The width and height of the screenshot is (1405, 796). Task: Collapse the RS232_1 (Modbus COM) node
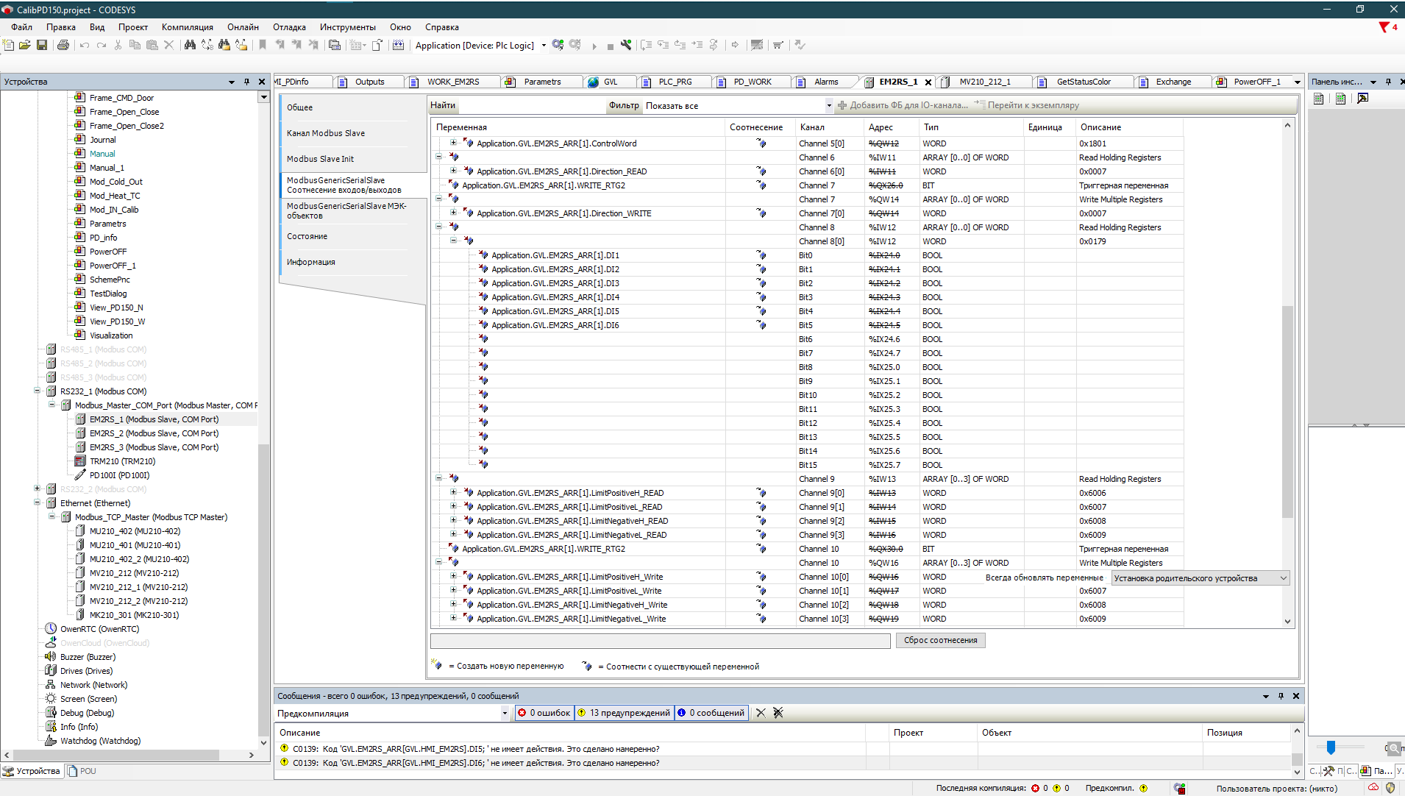37,391
